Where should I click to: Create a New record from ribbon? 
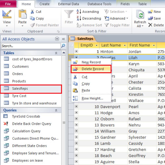point(154,12)
